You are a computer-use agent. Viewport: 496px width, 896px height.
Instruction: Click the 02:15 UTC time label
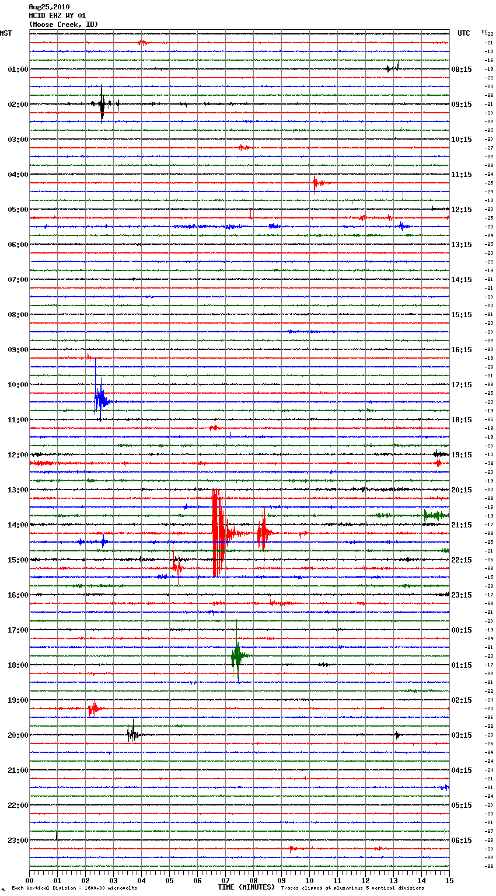[462, 700]
